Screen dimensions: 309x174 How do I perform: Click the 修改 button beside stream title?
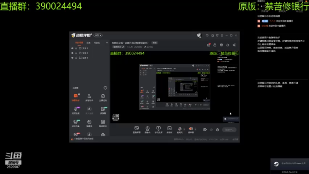coord(155,43)
